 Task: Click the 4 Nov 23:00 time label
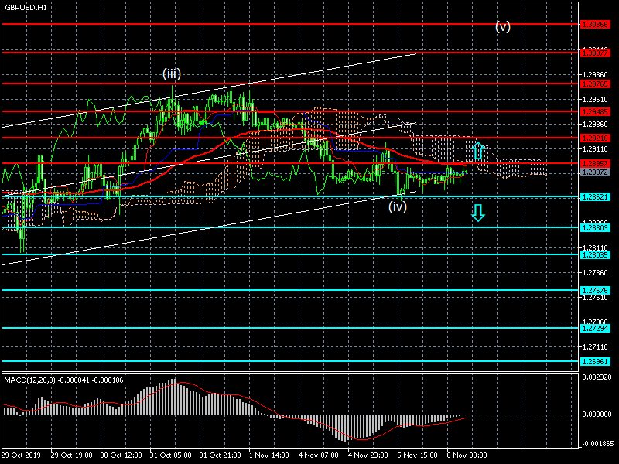pyautogui.click(x=368, y=455)
